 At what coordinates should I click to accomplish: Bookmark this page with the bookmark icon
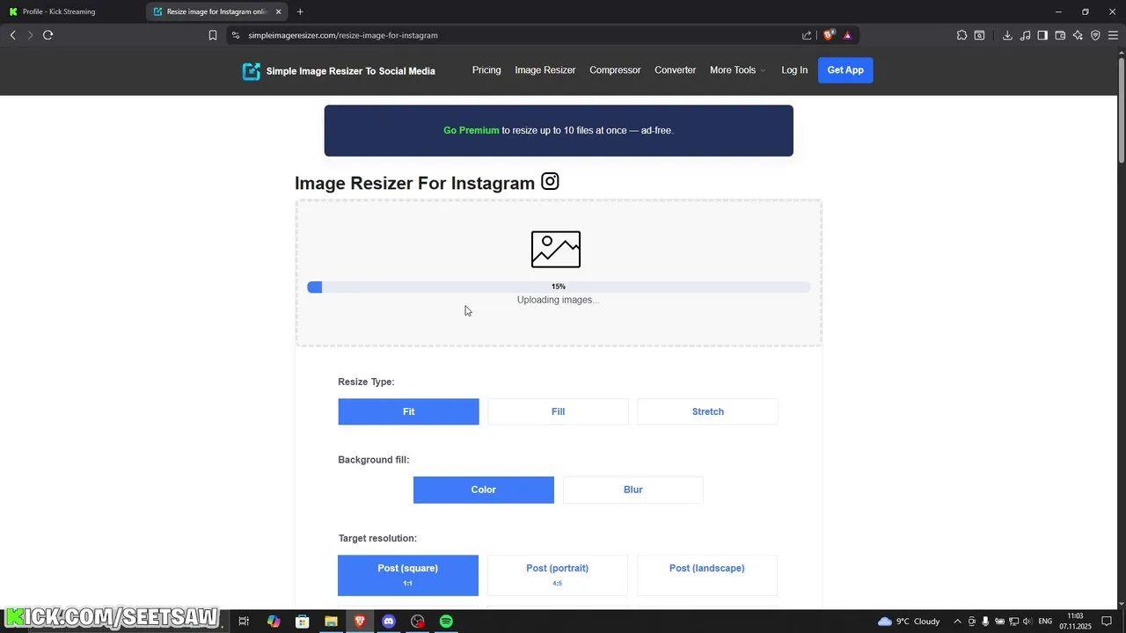213,35
